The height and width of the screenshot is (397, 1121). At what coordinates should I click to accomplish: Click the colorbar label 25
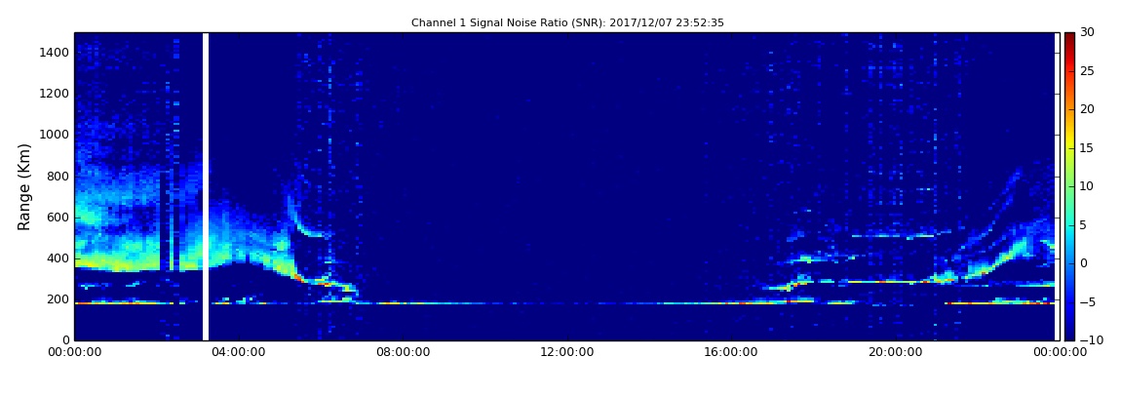pos(1088,71)
